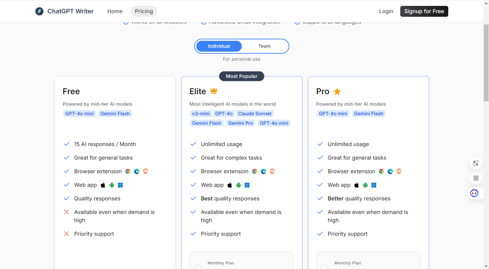Image resolution: width=489 pixels, height=269 pixels.
Task: Open the grid apps icon on the right sidebar
Action: point(475,178)
